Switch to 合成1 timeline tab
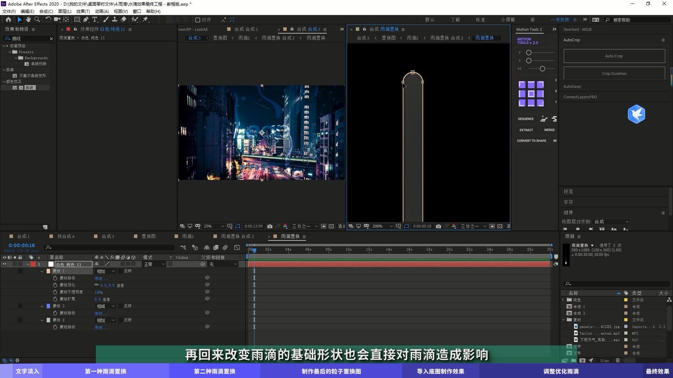Viewport: 673px width, 378px height. pos(23,236)
